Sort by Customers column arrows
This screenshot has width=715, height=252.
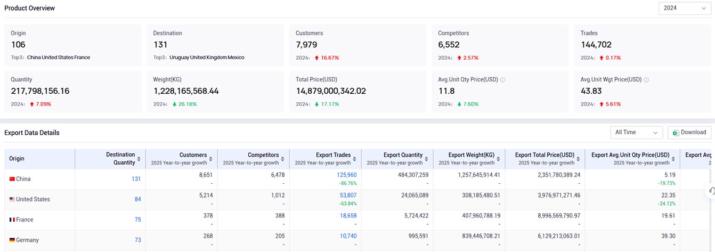click(x=211, y=159)
